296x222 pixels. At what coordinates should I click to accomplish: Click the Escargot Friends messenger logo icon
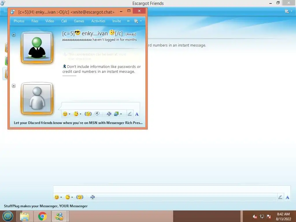click(3, 3)
